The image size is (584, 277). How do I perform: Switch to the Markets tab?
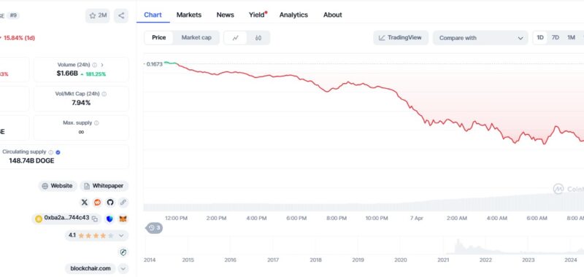click(x=189, y=15)
